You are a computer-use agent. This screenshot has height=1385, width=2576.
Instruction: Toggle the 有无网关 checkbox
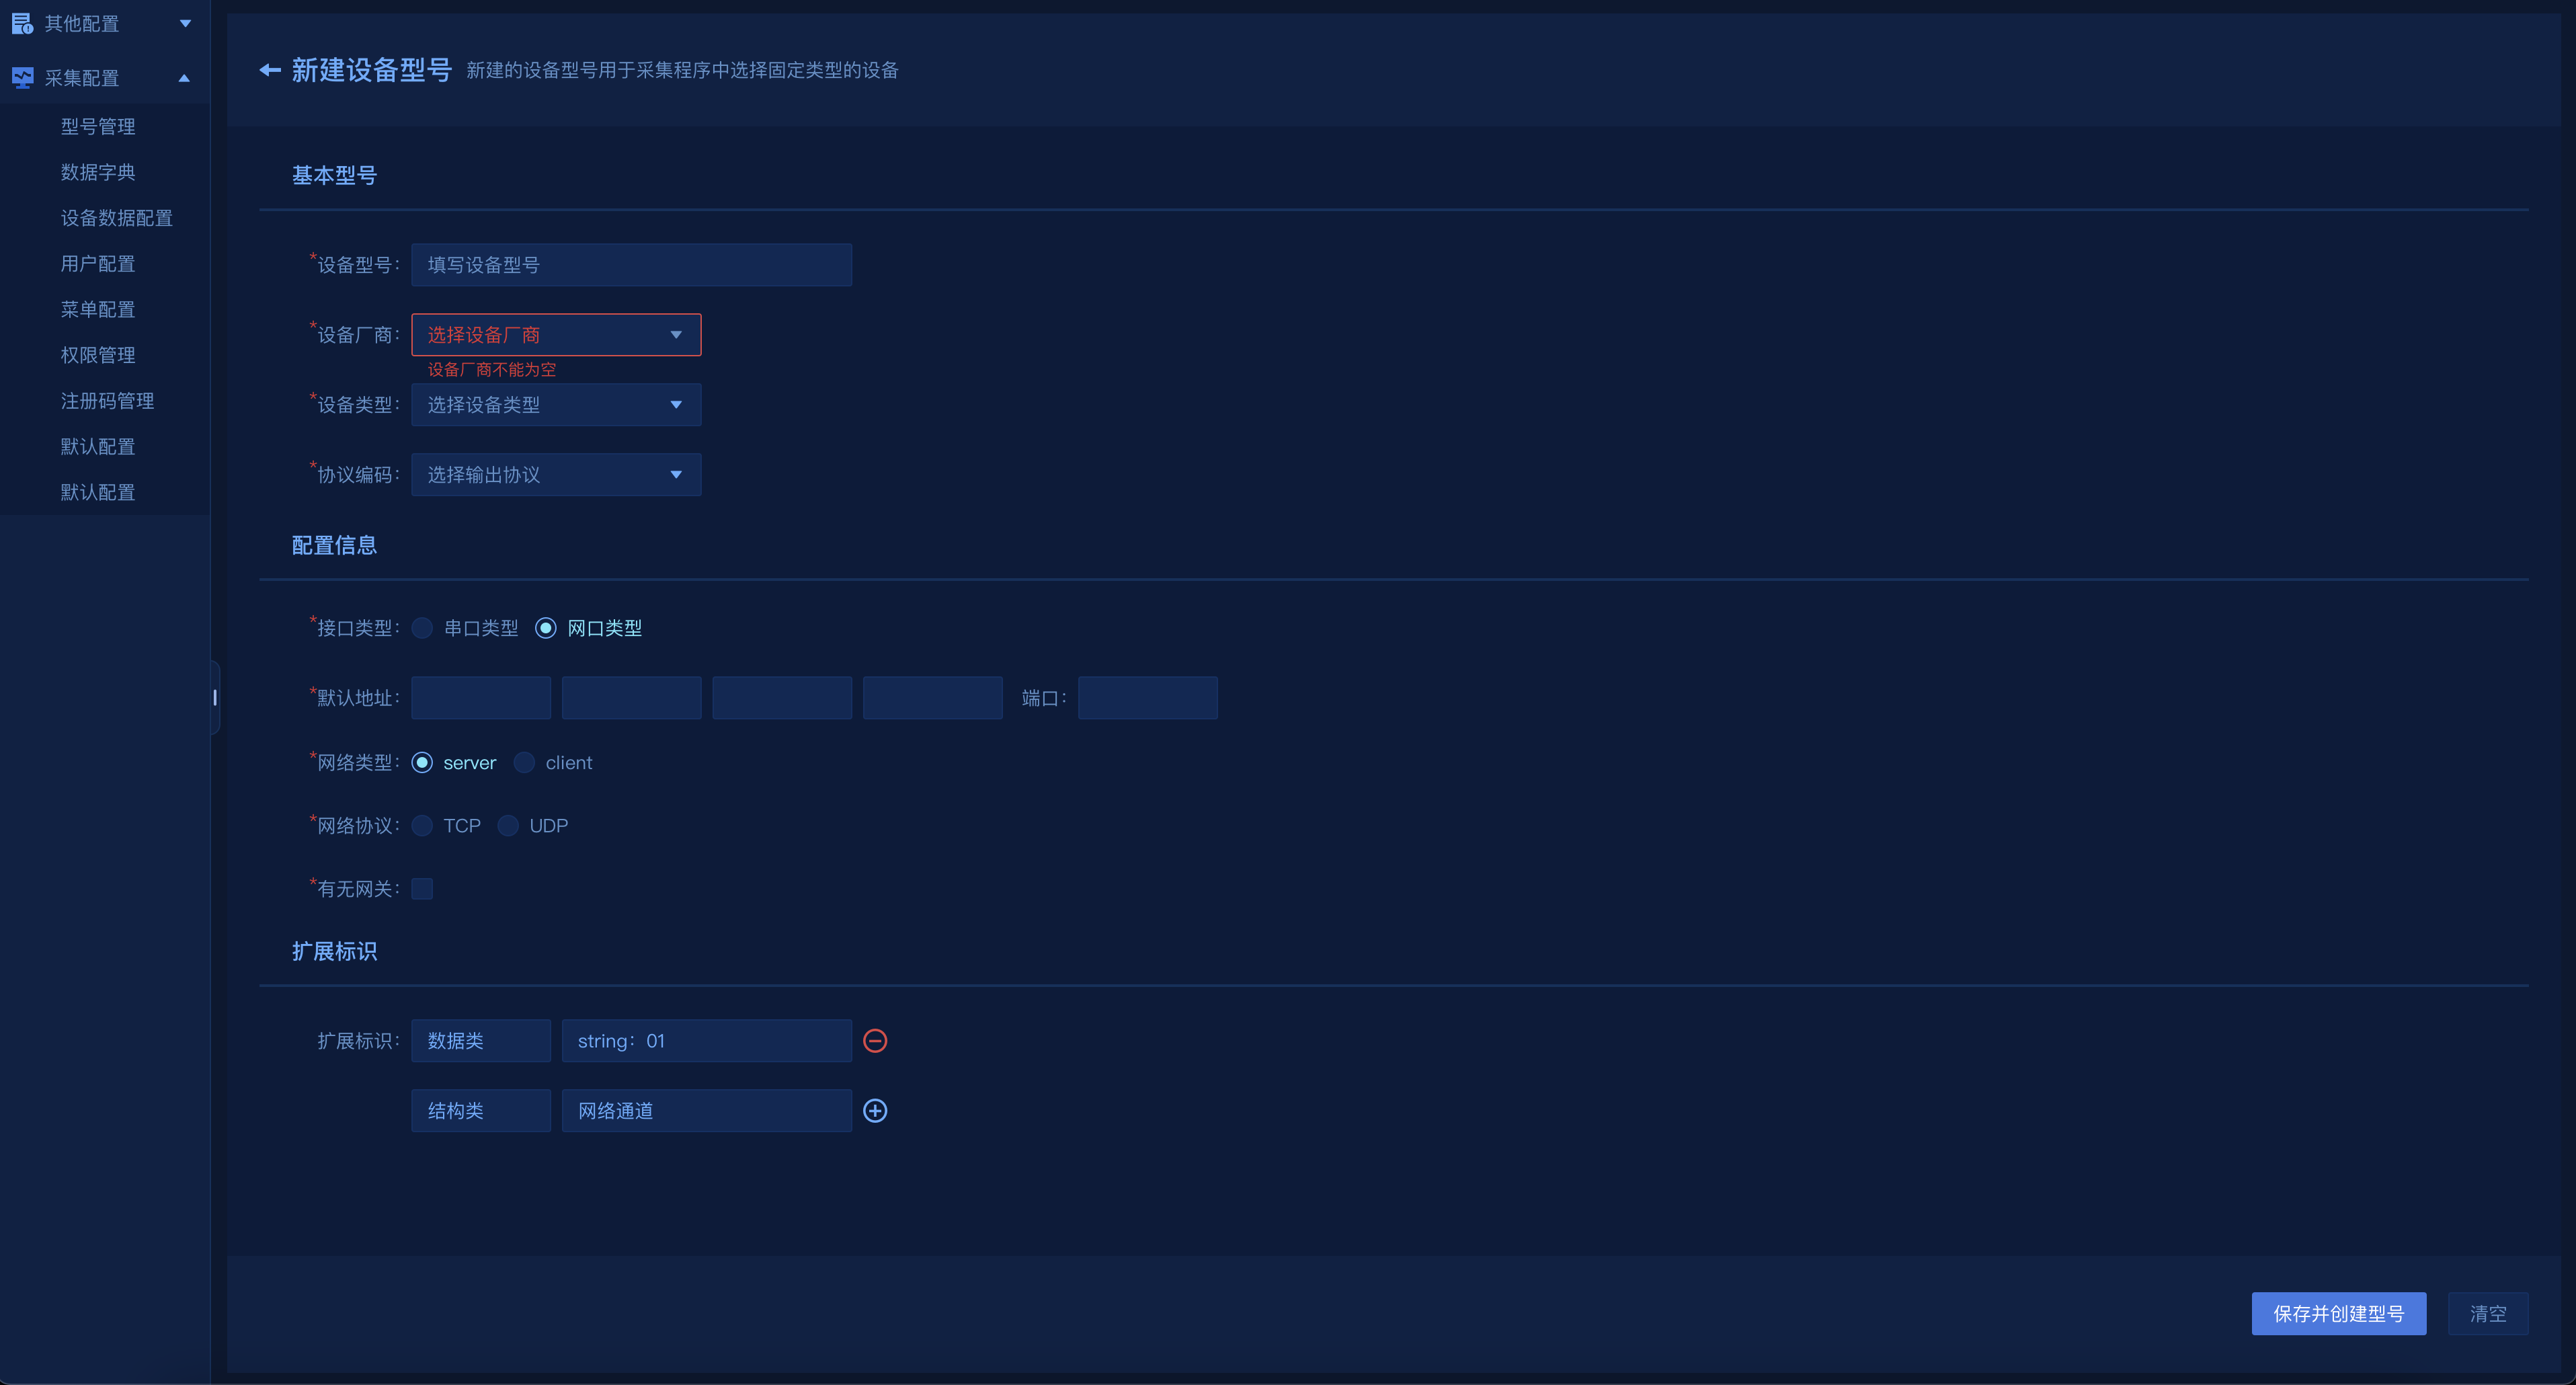tap(422, 889)
